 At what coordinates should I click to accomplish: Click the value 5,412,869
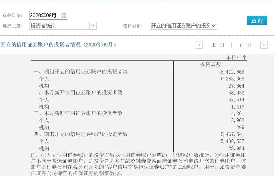(x=232, y=72)
